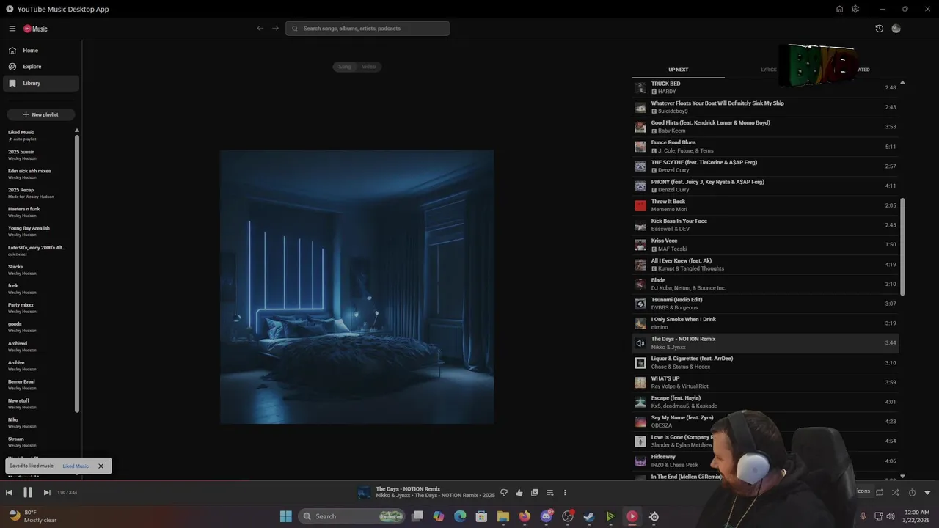Focus the search songs input field
Viewport: 939px width, 528px height.
368,29
